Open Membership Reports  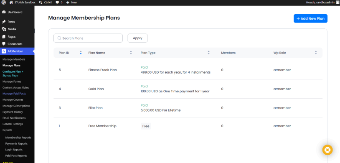pyautogui.click(x=18, y=138)
